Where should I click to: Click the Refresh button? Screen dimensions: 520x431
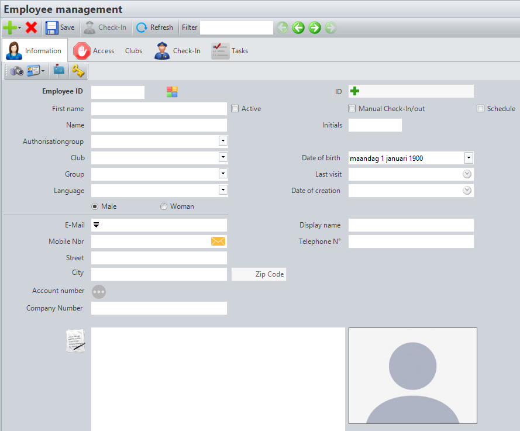(154, 27)
